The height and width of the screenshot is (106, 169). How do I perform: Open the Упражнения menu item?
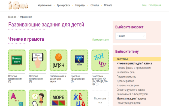click(x=44, y=5)
